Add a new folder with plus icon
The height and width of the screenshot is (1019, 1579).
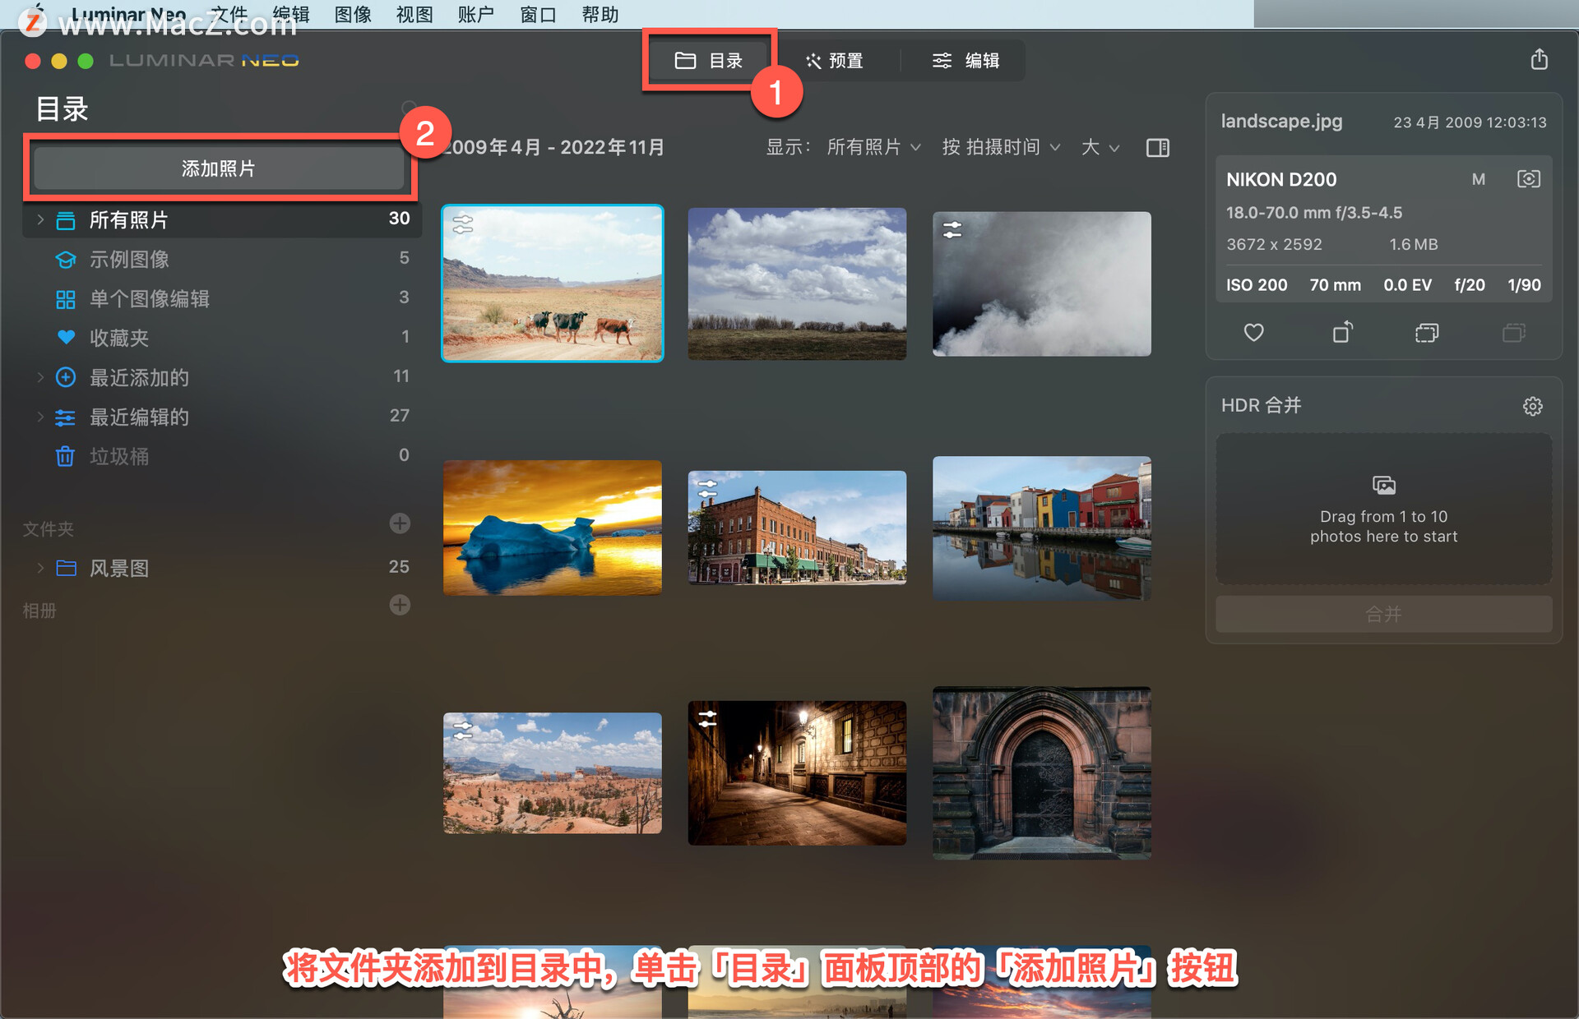pos(400,523)
